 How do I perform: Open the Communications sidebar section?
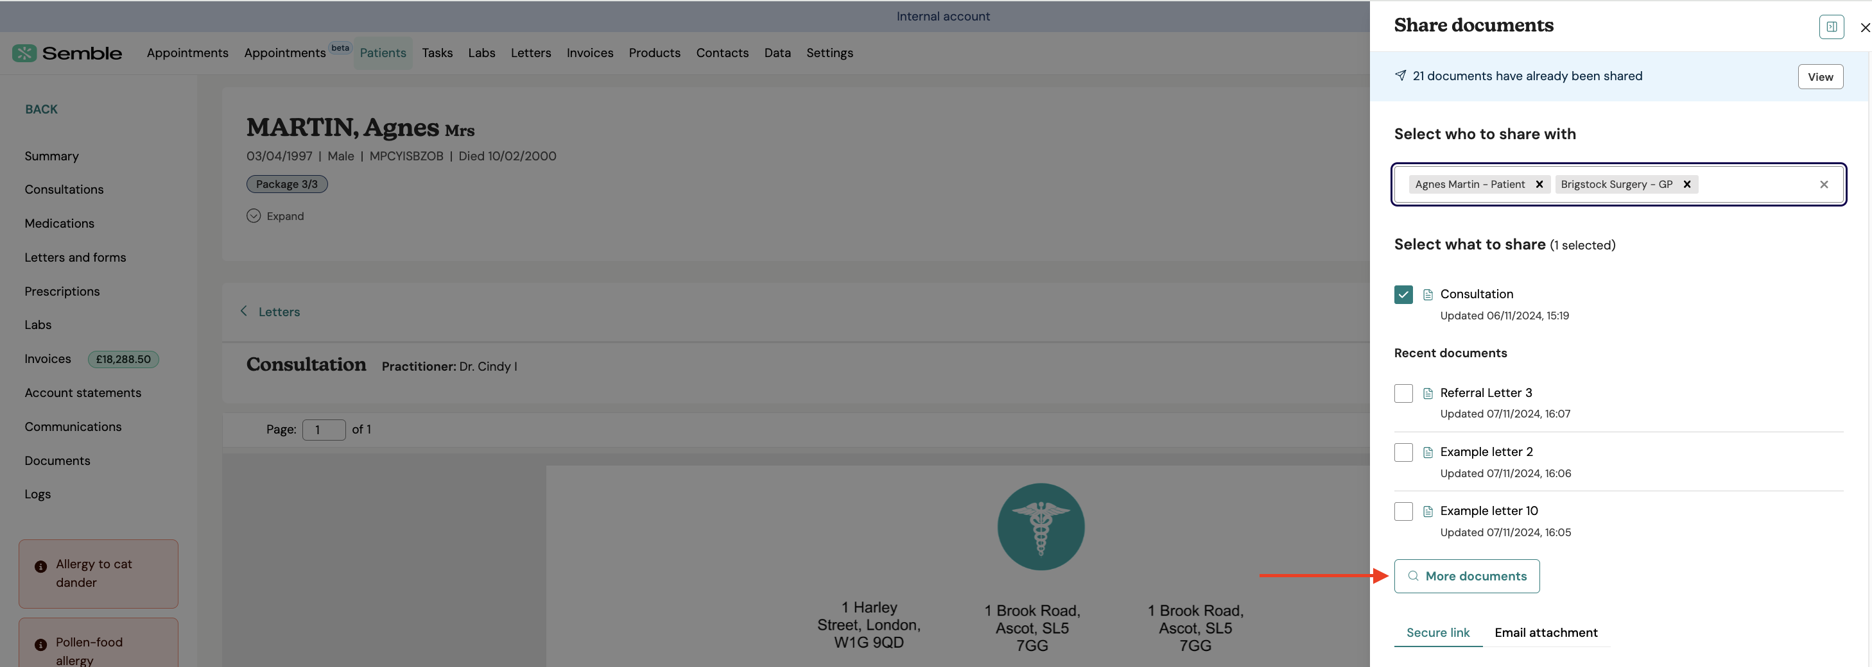73,426
